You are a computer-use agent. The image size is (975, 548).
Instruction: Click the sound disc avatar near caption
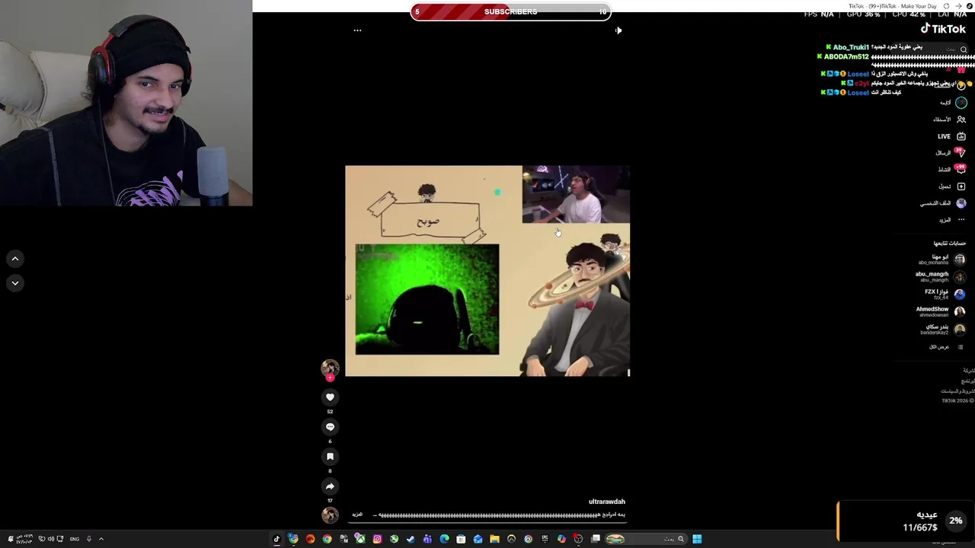pyautogui.click(x=330, y=515)
